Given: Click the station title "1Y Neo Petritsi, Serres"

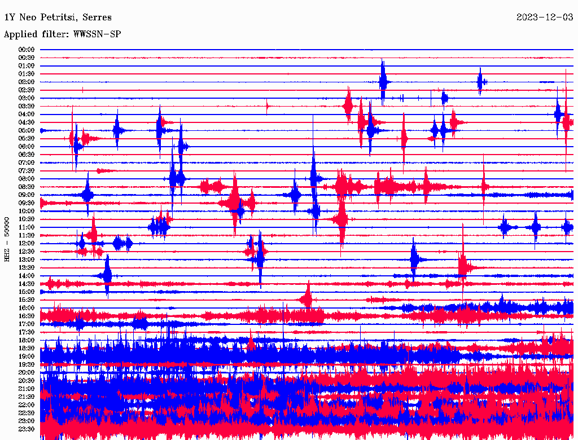Looking at the screenshot, I should [x=58, y=17].
